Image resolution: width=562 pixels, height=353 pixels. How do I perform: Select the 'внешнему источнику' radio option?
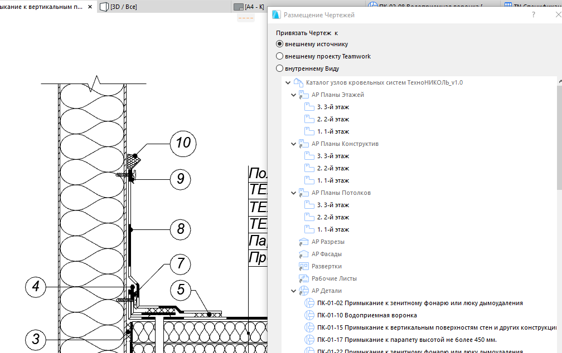click(280, 44)
